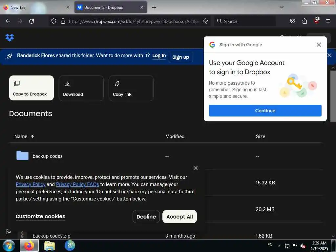Open the backup codes folder name
The image size is (336, 252).
pos(48,156)
